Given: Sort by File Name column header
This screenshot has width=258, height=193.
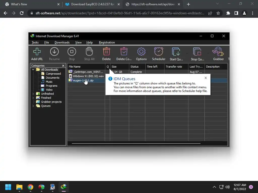Looking at the screenshot, I should (x=86, y=67).
